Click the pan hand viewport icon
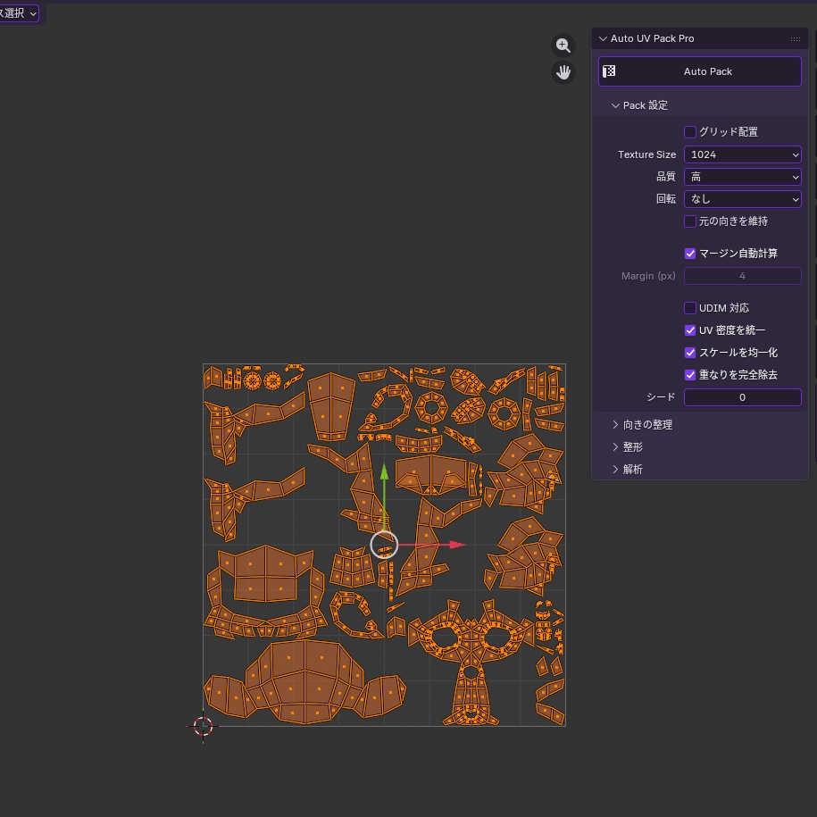 pyautogui.click(x=563, y=72)
